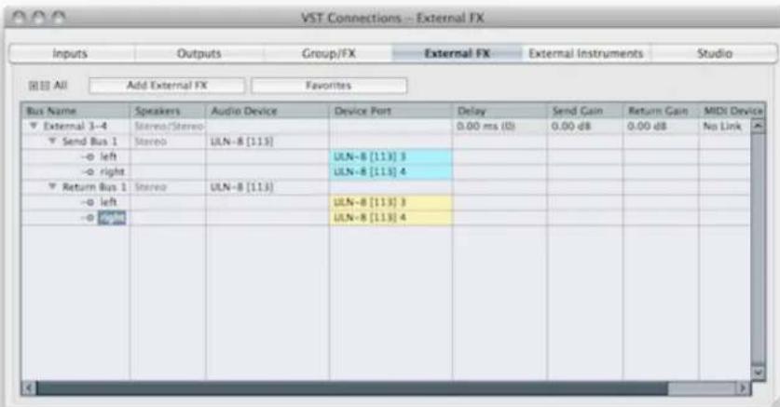Open the Favorites button
Viewport: 780px width, 407px height.
pyautogui.click(x=329, y=86)
